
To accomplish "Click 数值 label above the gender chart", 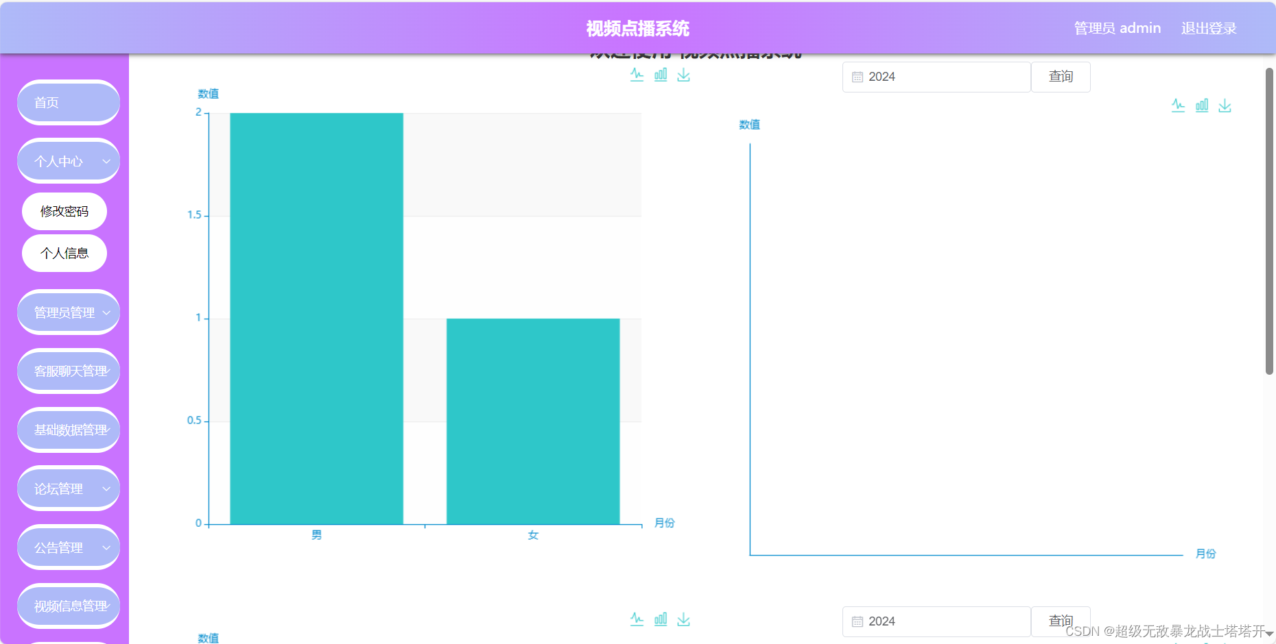I will 209,94.
